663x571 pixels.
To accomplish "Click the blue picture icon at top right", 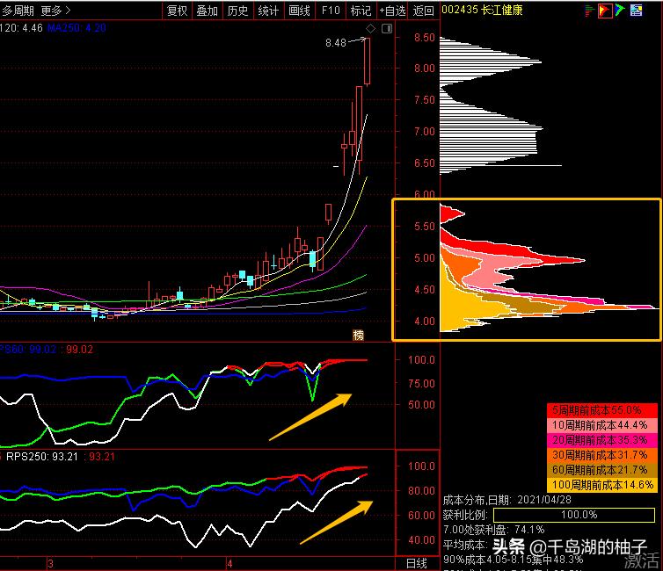I will point(636,11).
